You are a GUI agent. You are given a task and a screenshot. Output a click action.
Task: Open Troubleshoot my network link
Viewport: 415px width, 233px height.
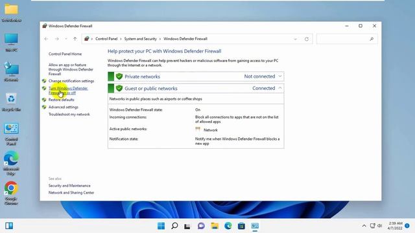click(x=69, y=115)
